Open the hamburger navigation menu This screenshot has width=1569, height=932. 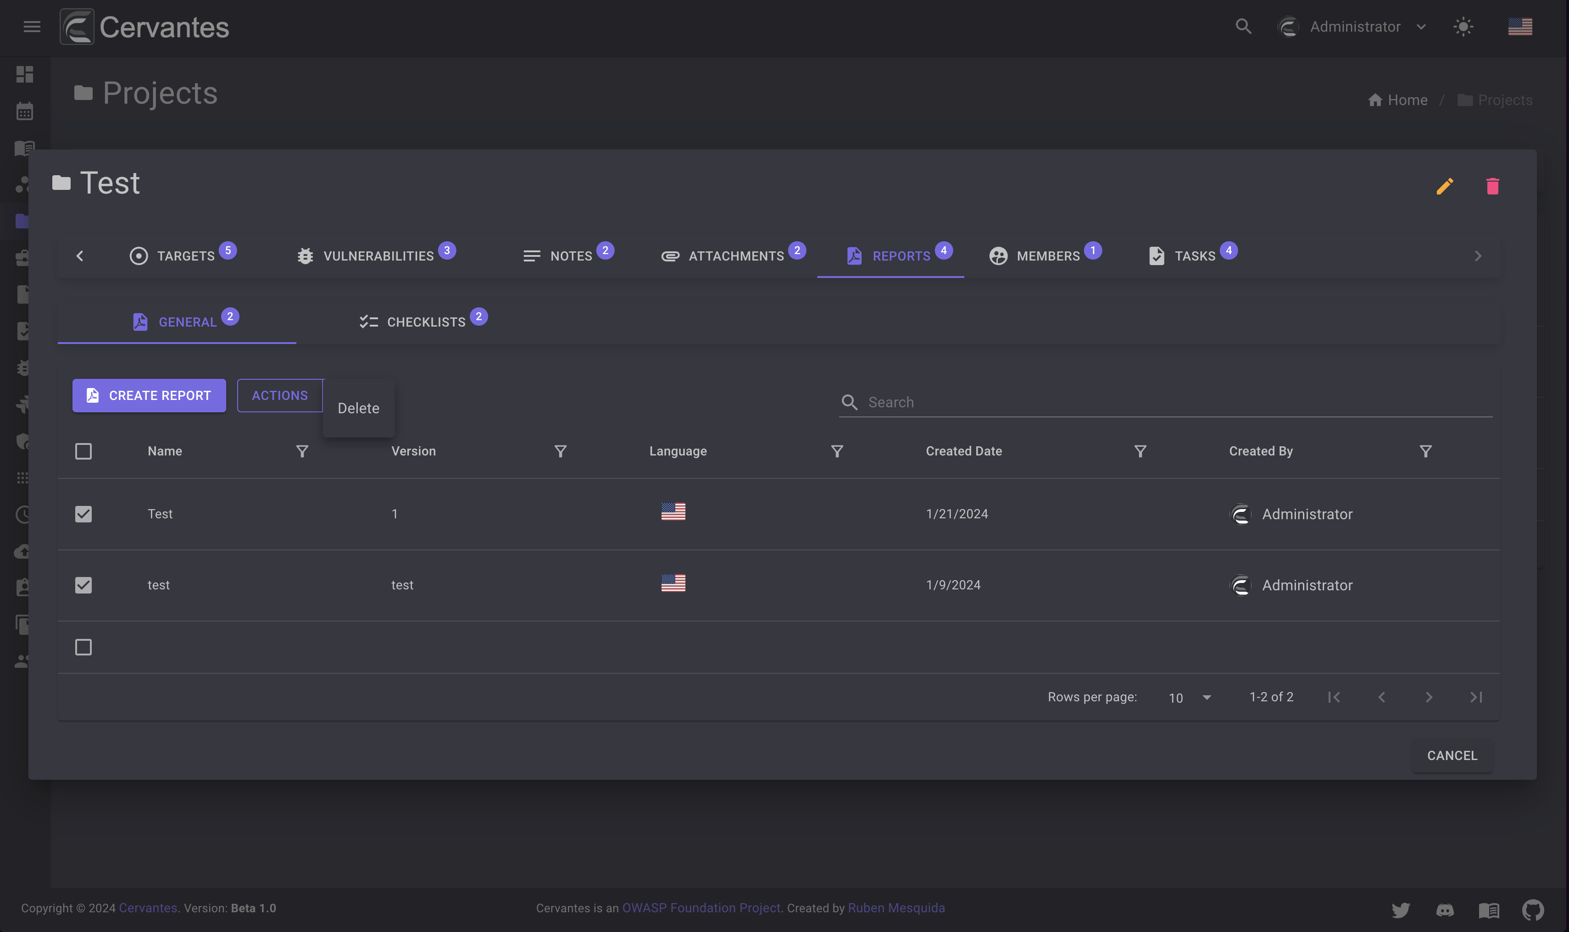[x=32, y=27]
